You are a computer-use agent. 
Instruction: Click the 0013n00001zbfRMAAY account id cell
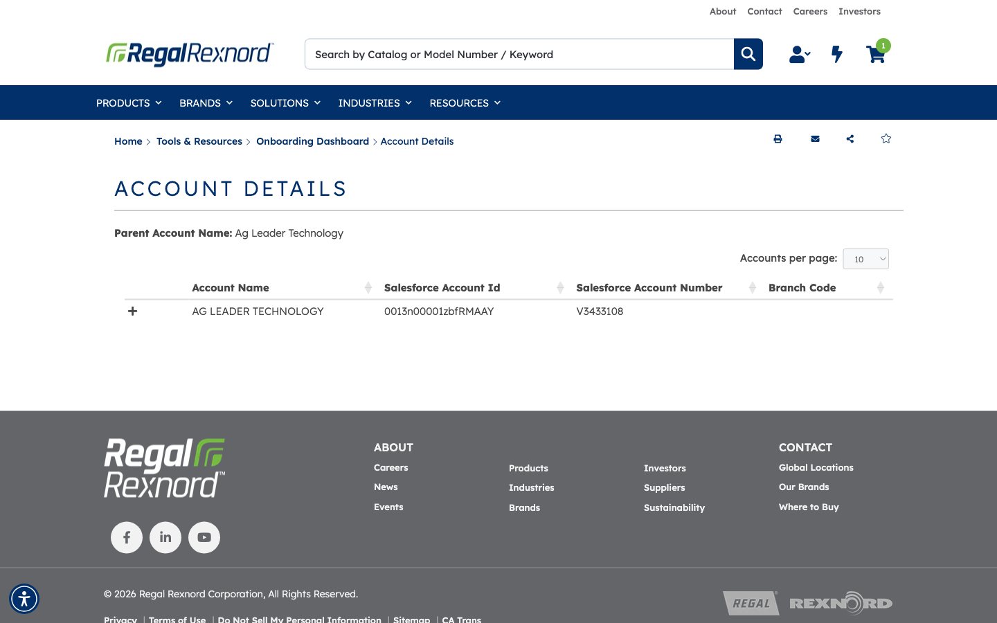click(x=439, y=311)
